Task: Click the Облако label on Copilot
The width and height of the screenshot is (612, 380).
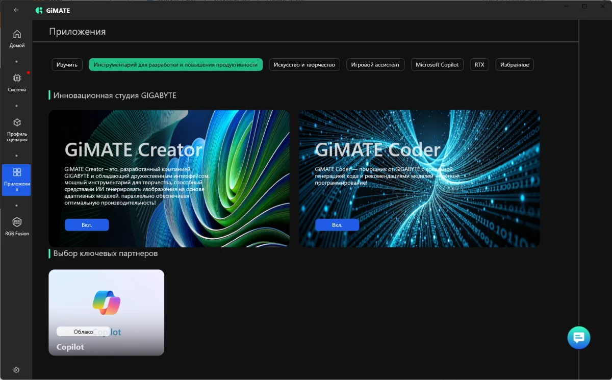Action: tap(83, 332)
